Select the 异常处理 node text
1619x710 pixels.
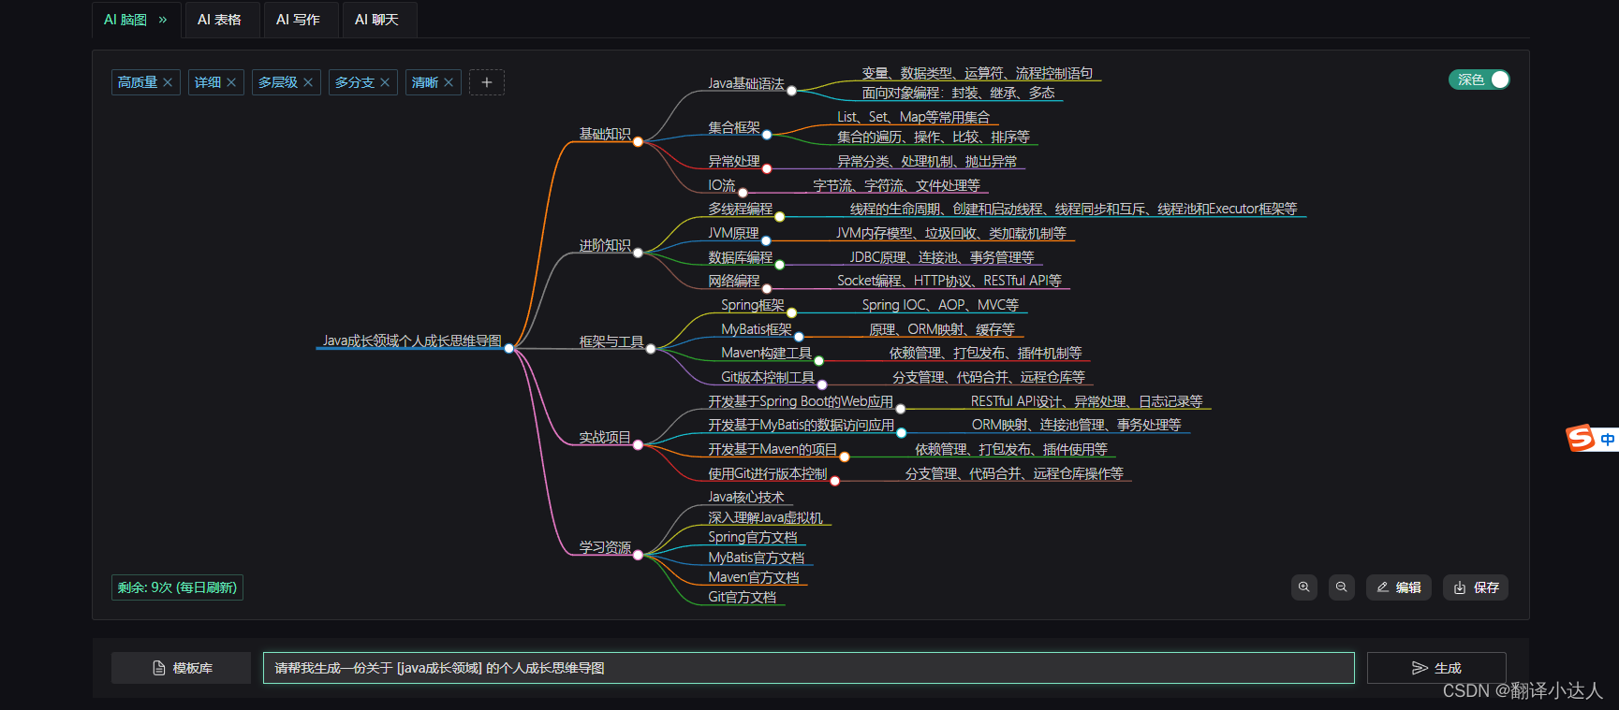pyautogui.click(x=734, y=161)
